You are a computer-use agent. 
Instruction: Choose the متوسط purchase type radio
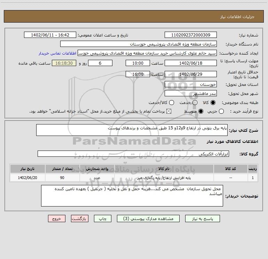[201, 111]
